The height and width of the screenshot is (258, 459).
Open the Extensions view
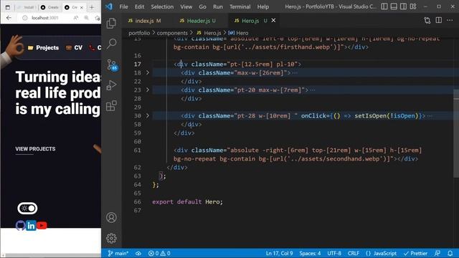tap(111, 106)
